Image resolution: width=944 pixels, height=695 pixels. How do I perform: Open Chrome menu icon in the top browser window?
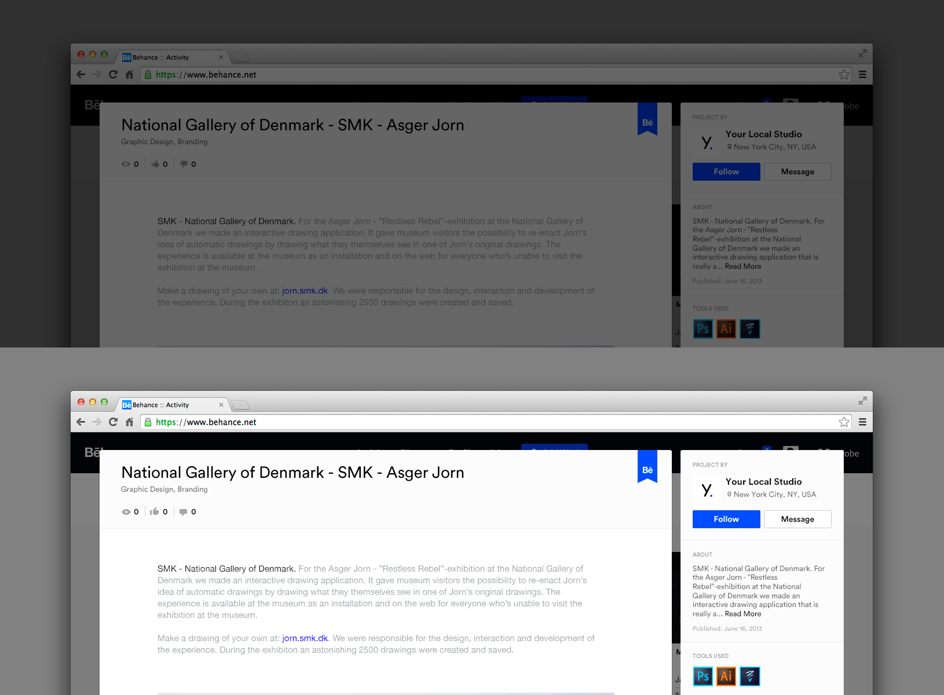coord(862,74)
